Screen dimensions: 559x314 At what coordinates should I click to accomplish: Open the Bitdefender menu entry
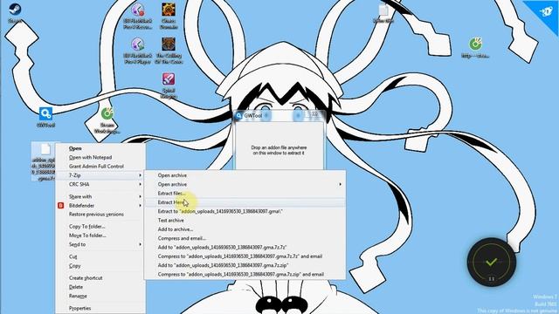(x=100, y=206)
